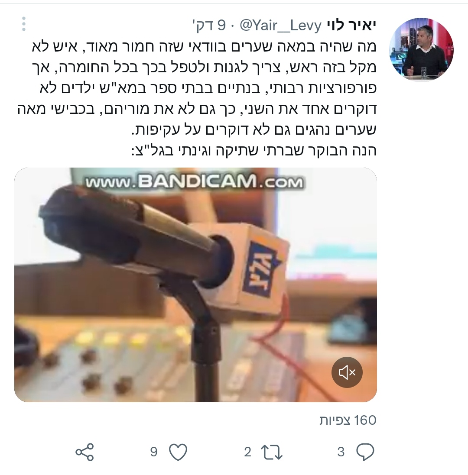Like the tweet with the heart icon
This screenshot has height=475, width=468.
(178, 452)
